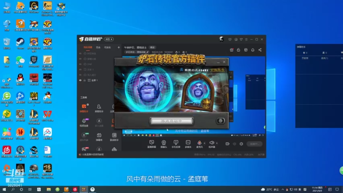
Task: Minimize the Hearthstone plugin dialog
Action: pyautogui.click(x=218, y=62)
